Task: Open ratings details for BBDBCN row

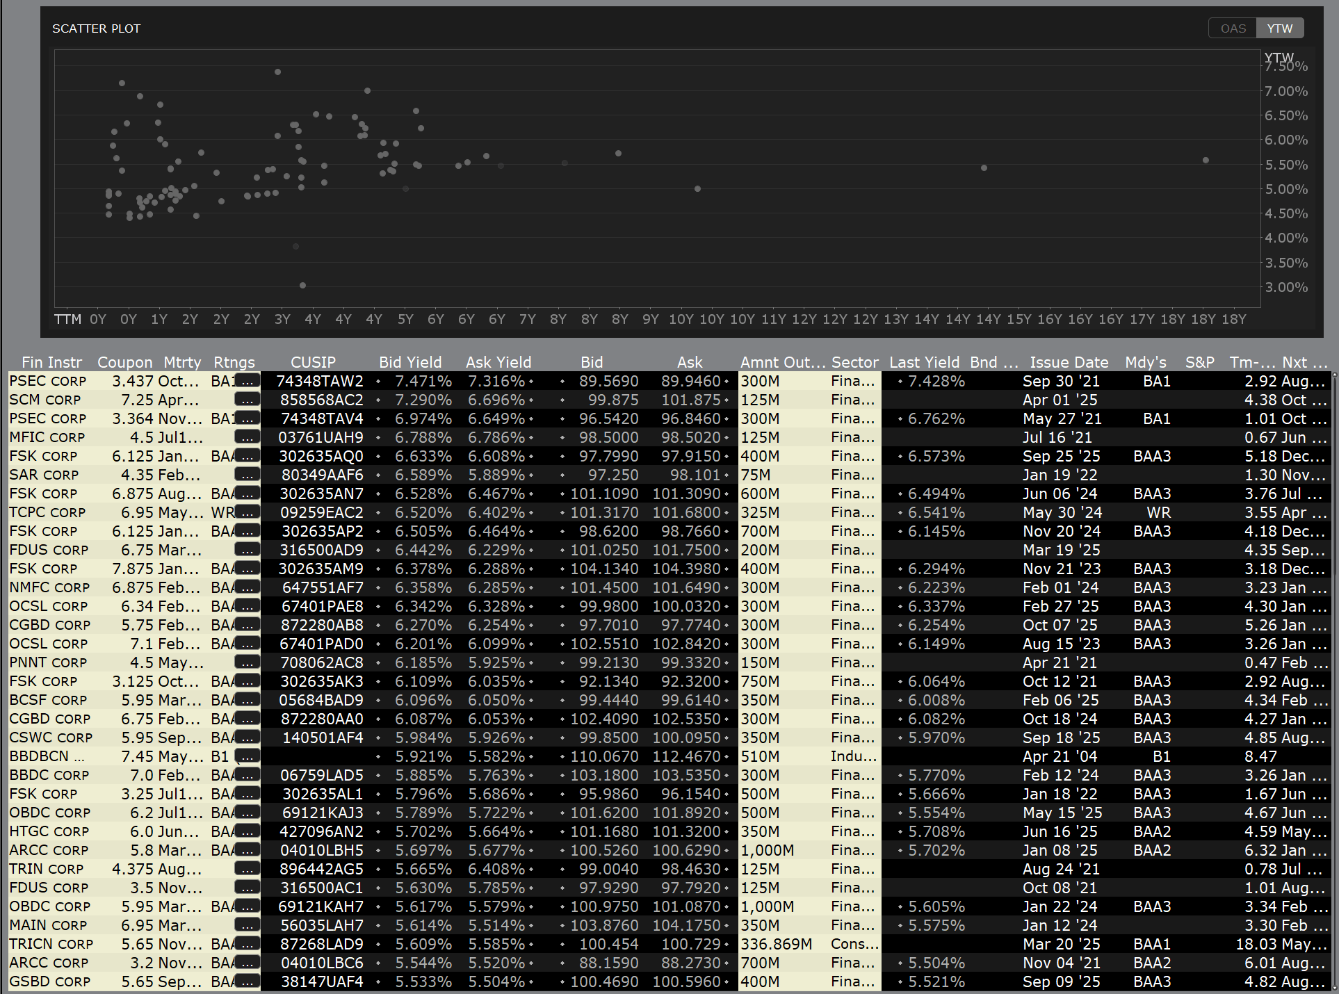Action: coord(247,756)
